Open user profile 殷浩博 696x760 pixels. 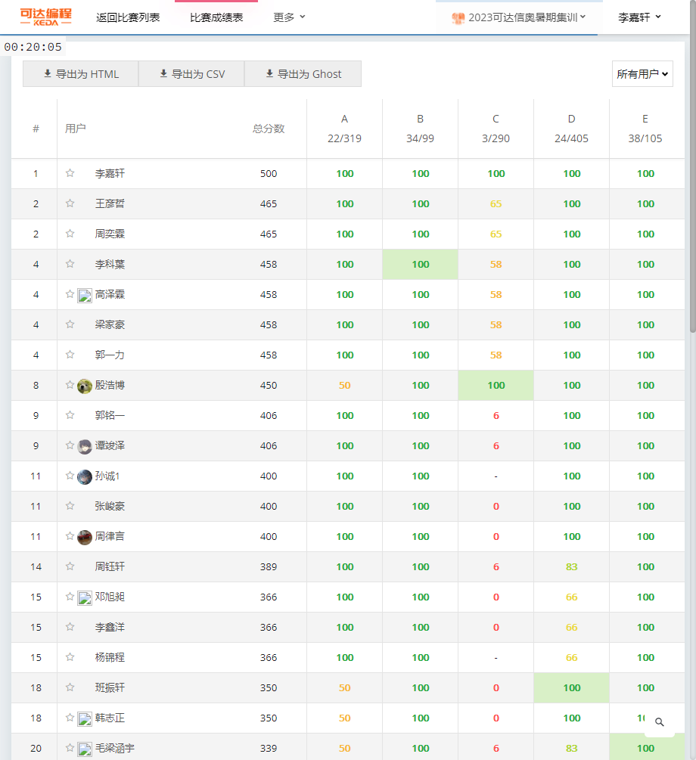110,386
